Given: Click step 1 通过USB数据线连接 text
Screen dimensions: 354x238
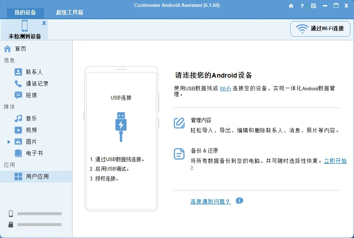Looking at the screenshot, I should tap(117, 159).
